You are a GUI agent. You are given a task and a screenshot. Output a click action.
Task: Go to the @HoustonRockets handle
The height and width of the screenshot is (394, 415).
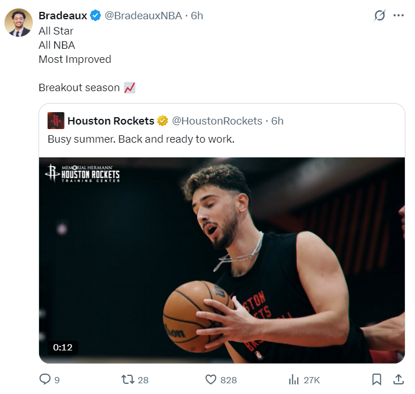point(217,121)
